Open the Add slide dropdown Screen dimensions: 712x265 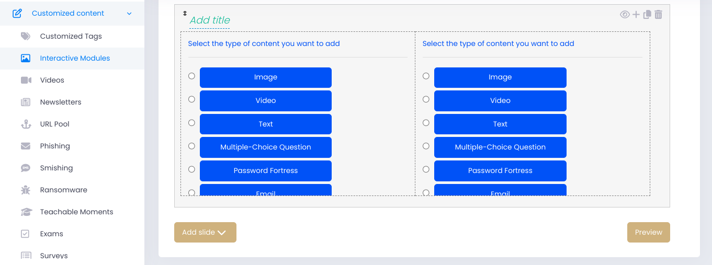click(x=205, y=232)
